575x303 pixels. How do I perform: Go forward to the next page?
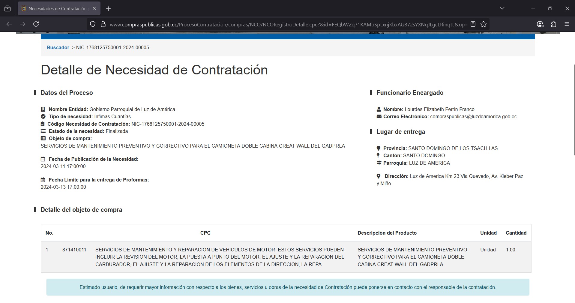click(22, 24)
